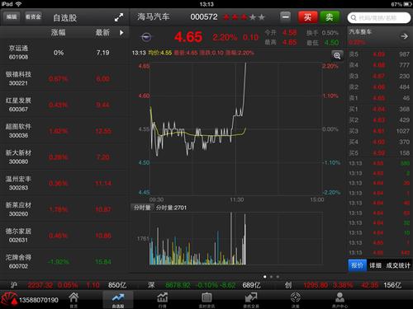Switch to the 成交统计 tab
The width and height of the screenshot is (413, 309).
point(398,265)
